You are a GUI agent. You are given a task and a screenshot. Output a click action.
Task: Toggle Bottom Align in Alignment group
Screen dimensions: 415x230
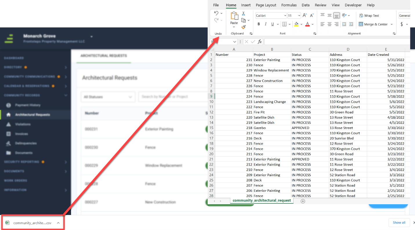(336, 15)
